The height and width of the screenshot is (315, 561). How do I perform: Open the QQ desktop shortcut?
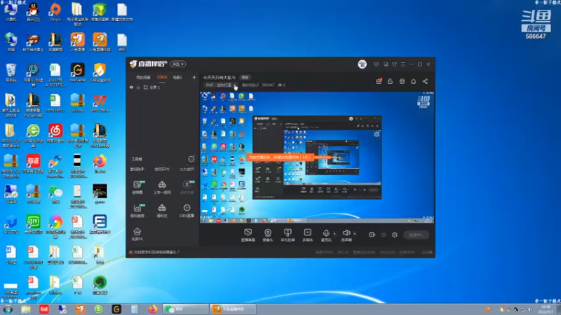click(33, 12)
